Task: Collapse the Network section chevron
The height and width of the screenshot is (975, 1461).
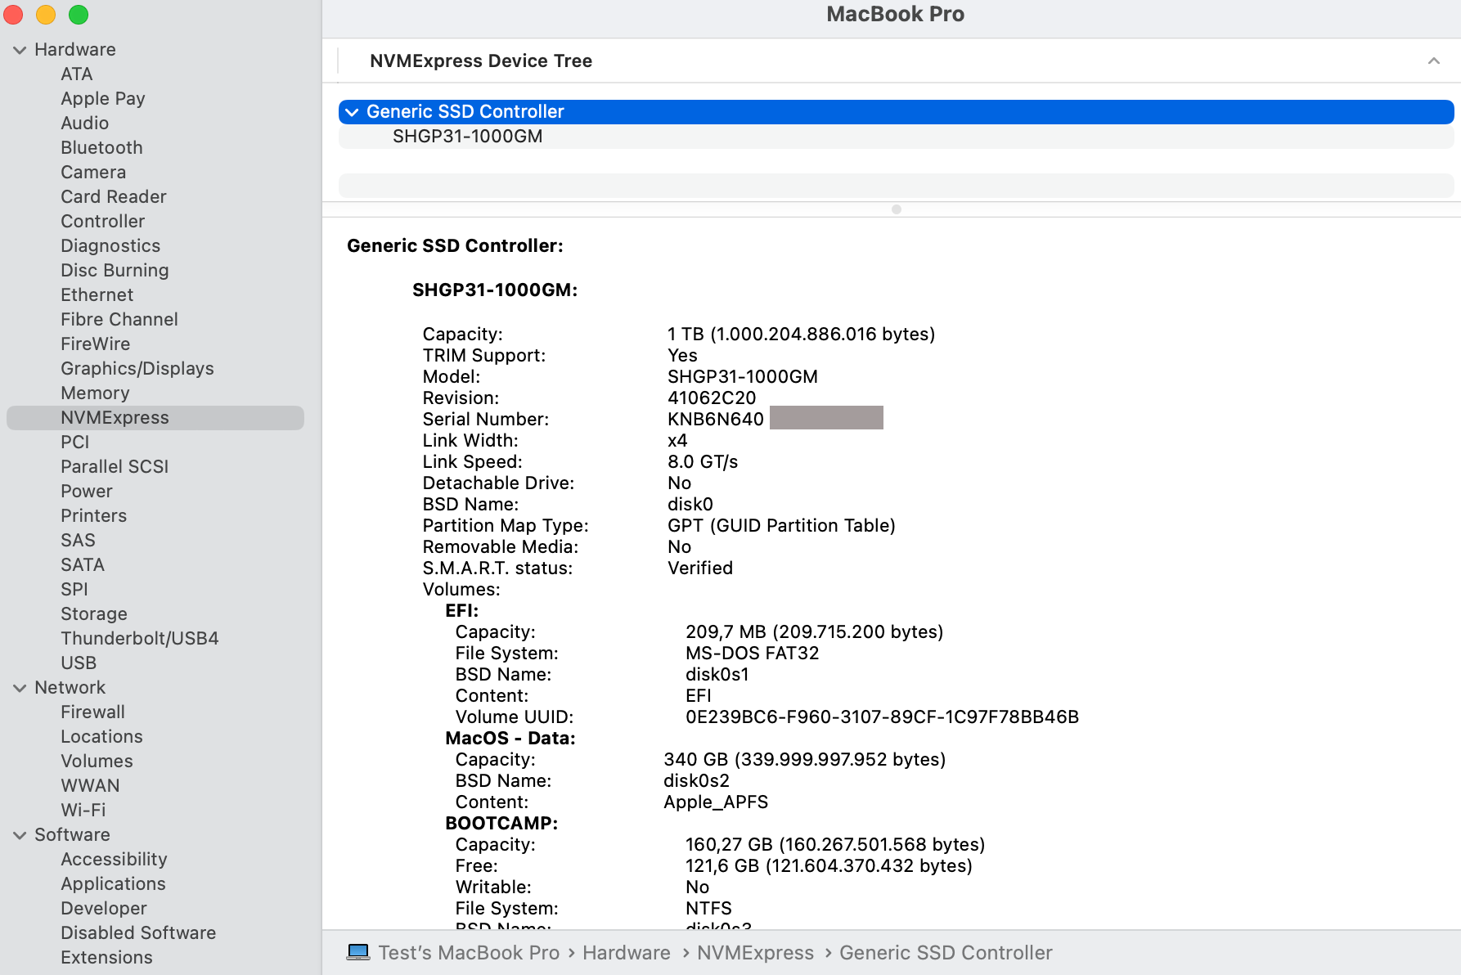Action: [20, 688]
